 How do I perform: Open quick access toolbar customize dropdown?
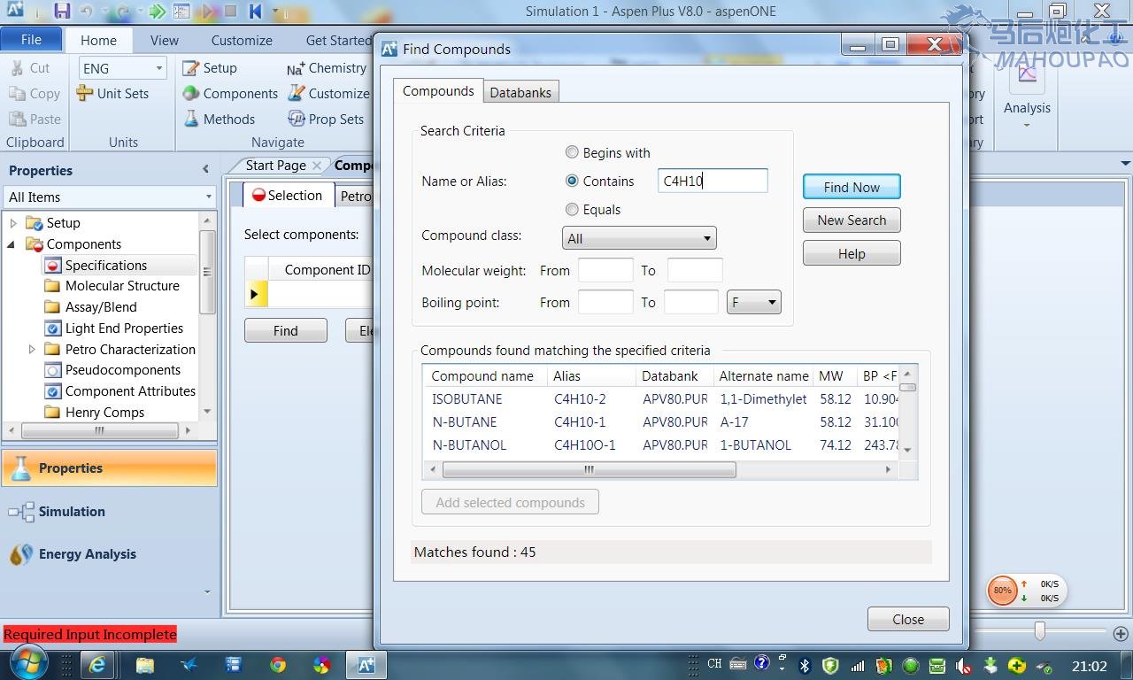pos(276,12)
